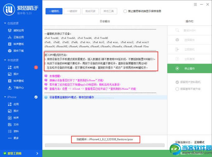
Task: Open 正版应用 in sidebar
Action: click(16, 37)
